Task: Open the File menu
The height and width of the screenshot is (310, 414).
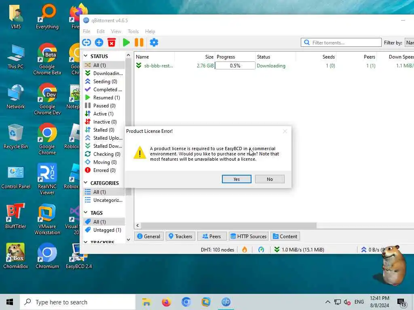Action: 87,31
